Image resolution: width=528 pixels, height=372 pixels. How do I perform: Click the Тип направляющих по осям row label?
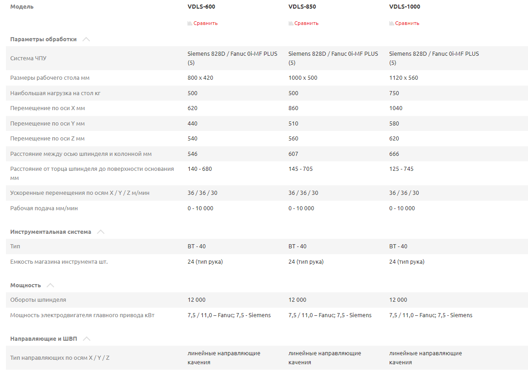(60, 358)
